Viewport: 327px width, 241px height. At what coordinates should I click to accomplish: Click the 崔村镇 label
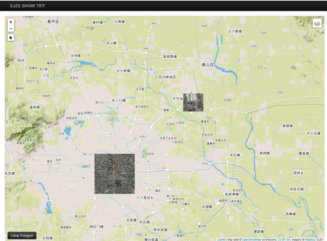coord(98,22)
